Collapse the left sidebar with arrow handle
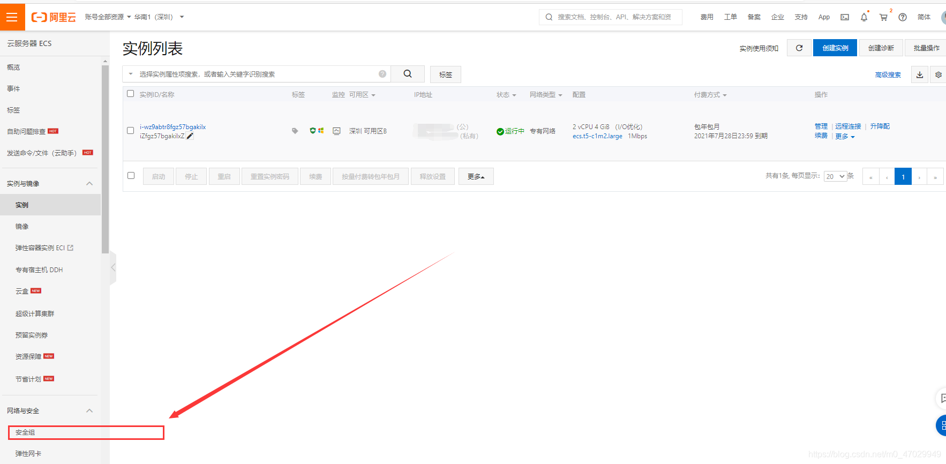946x464 pixels. (113, 267)
